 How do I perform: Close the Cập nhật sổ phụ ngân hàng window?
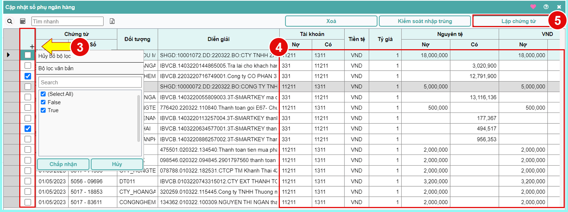click(x=559, y=7)
